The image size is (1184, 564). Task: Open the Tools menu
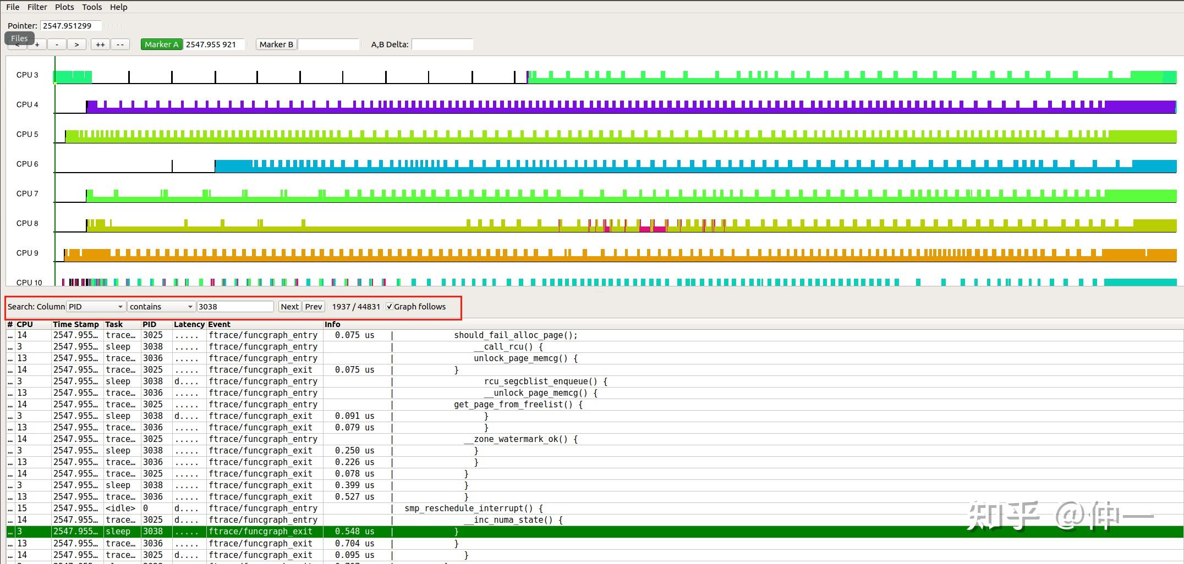pyautogui.click(x=92, y=7)
